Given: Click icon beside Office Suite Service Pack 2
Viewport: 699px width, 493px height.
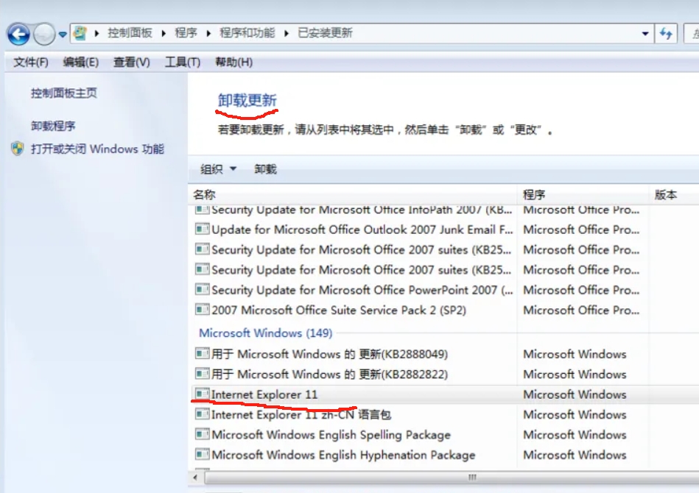Looking at the screenshot, I should [202, 310].
